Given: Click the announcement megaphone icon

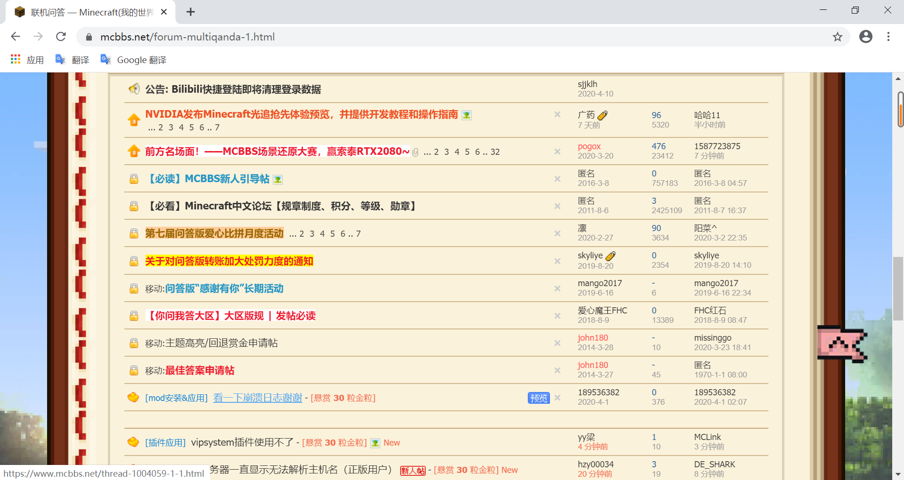Looking at the screenshot, I should (x=134, y=89).
